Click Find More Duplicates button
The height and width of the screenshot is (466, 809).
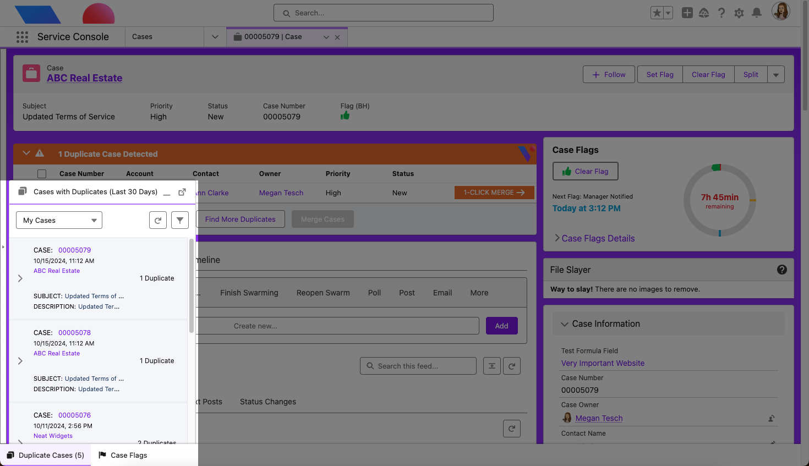pos(240,219)
